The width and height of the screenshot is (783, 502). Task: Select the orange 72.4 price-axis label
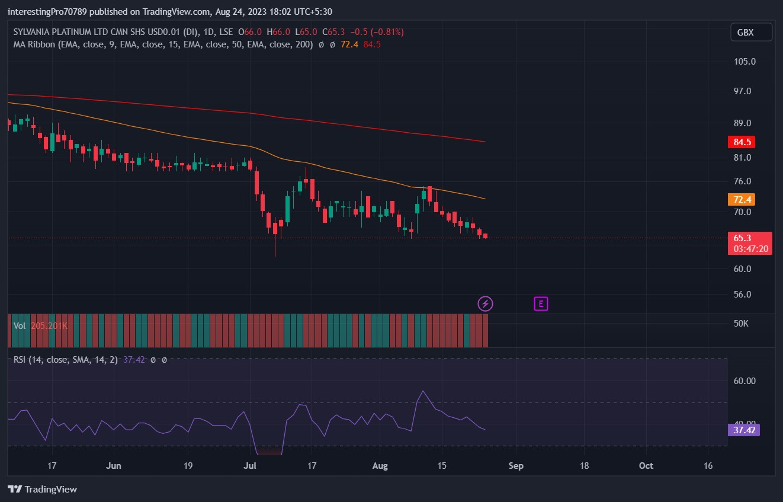[x=741, y=200]
